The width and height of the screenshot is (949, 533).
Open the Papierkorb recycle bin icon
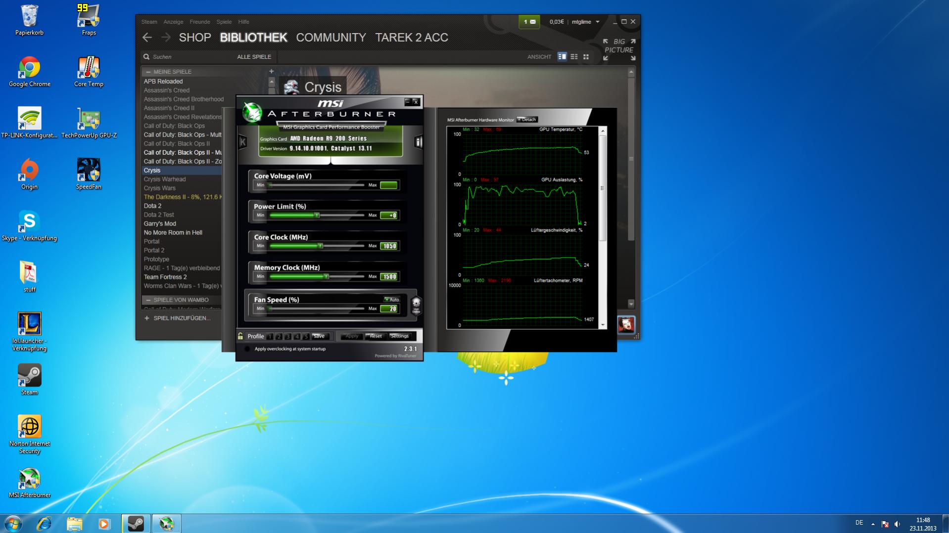click(x=29, y=20)
